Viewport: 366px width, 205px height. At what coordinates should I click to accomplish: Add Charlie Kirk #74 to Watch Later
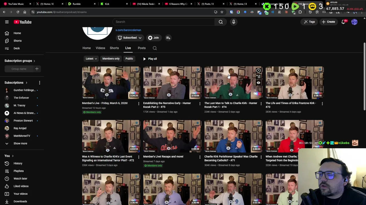coord(258,71)
